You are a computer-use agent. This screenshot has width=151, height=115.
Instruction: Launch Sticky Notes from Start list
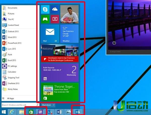point(10,89)
